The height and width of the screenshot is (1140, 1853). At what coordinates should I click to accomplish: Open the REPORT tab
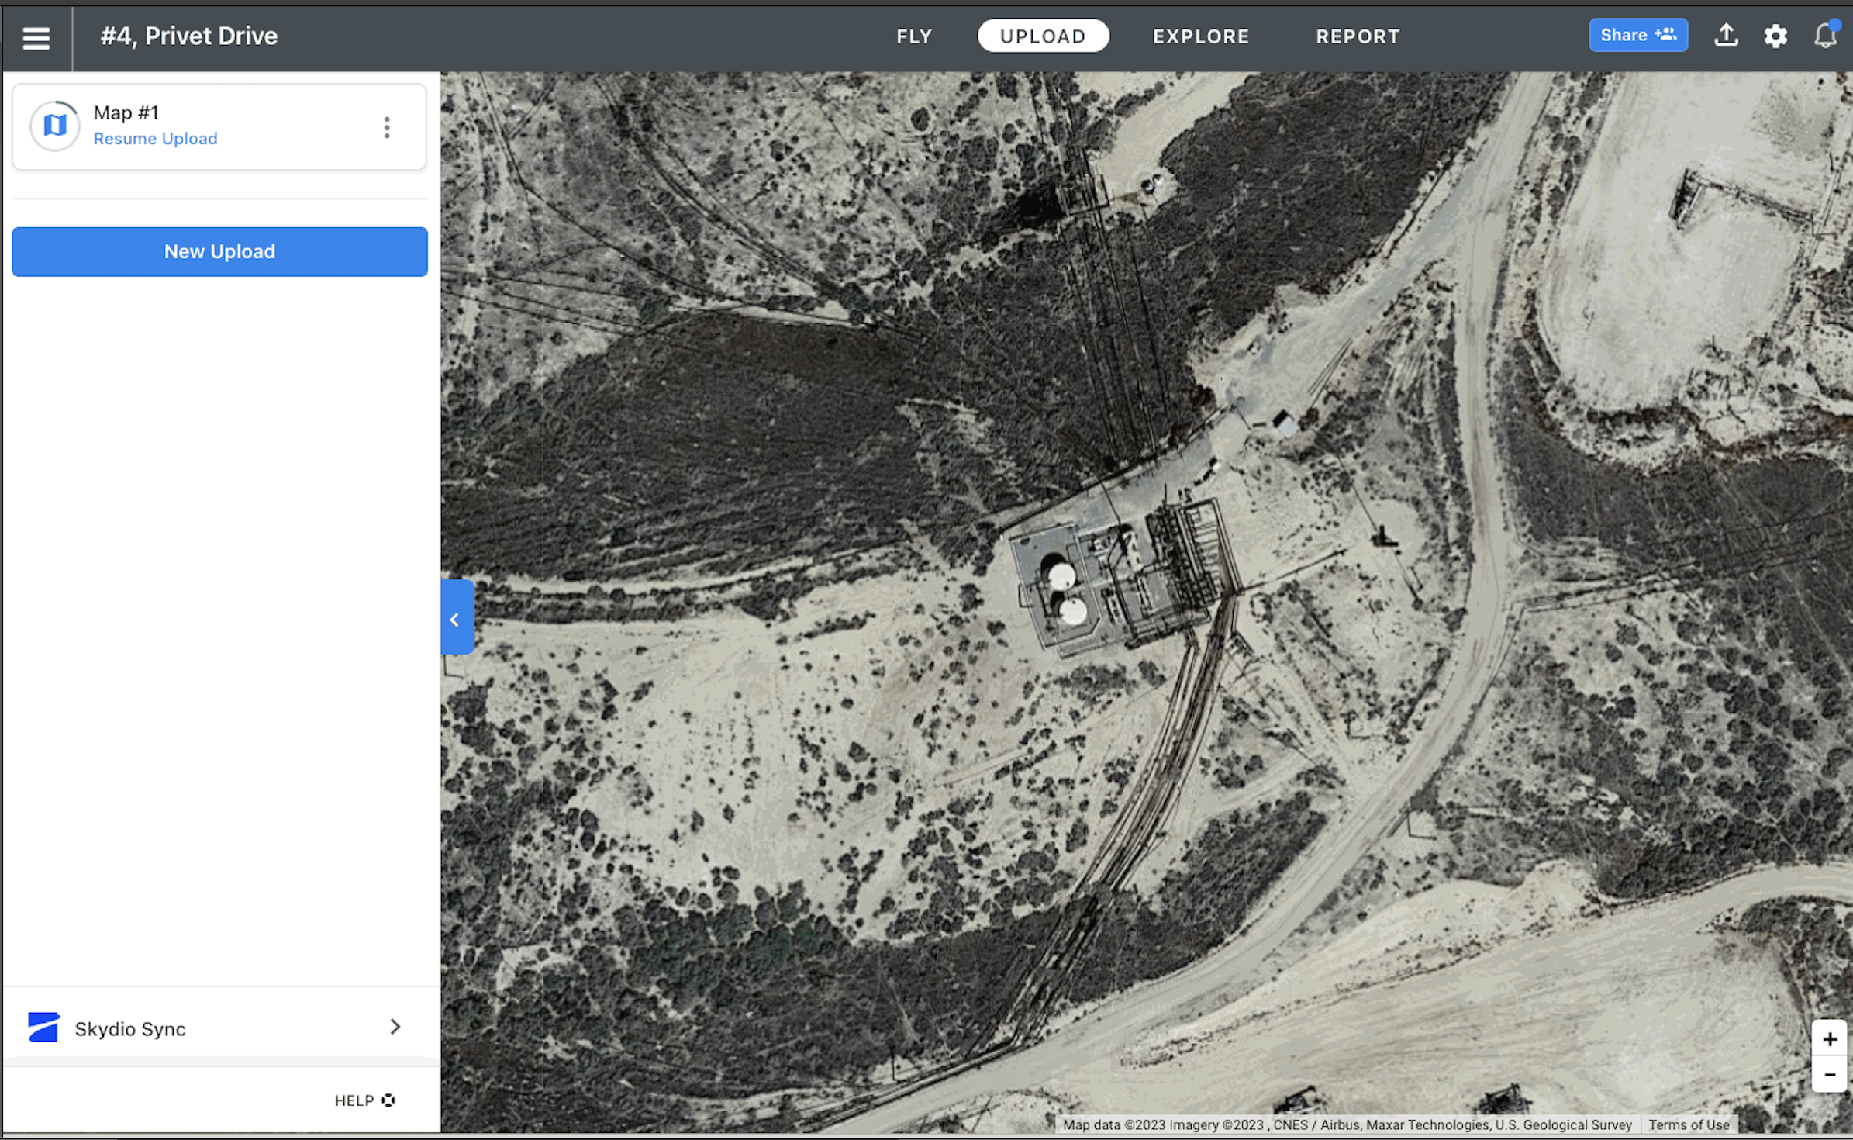(1358, 36)
